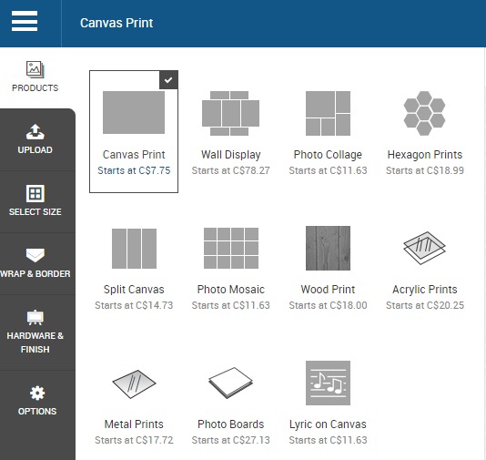Click the Wood Print texture thumbnail
Screen dimensions: 486x460
(328, 248)
